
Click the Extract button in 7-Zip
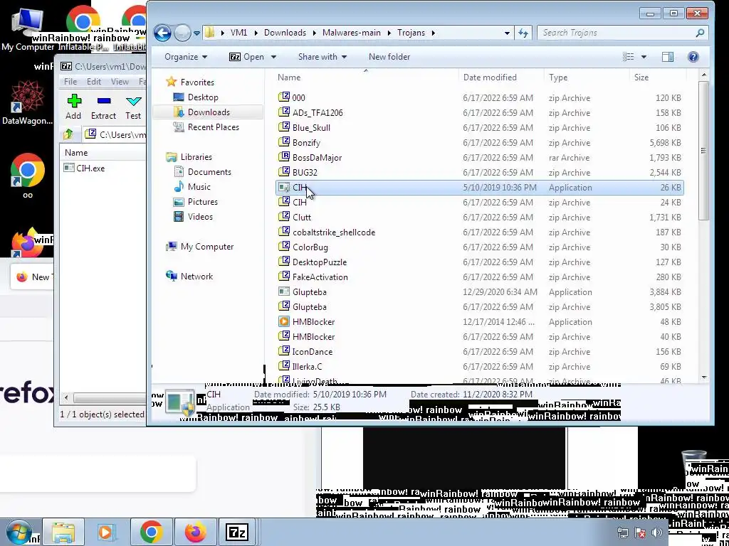click(x=103, y=107)
